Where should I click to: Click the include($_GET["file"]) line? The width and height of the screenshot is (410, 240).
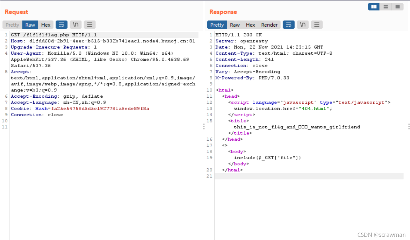[267, 158]
